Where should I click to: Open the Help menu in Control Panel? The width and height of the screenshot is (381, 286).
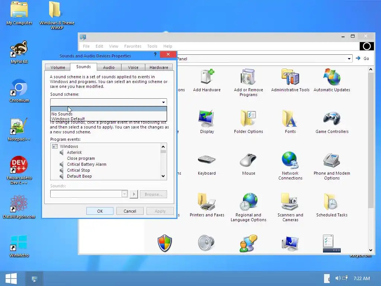[168, 46]
